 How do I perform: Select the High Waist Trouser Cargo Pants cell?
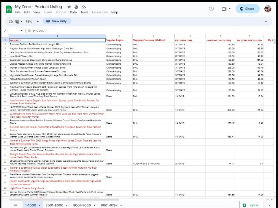coord(57,188)
